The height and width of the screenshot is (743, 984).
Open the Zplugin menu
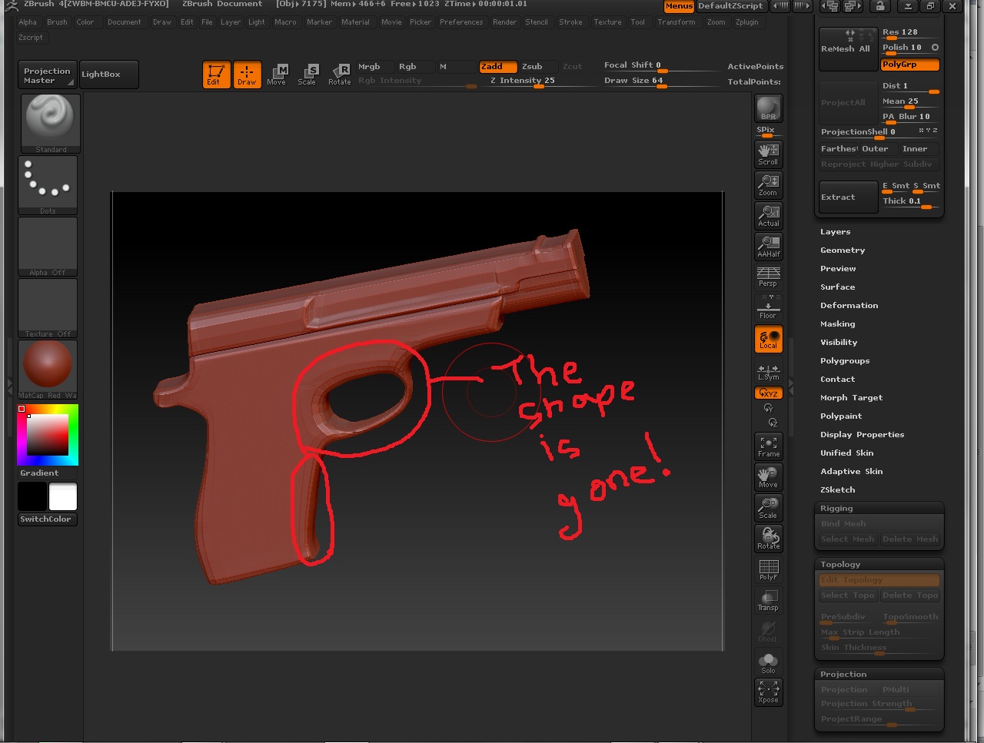tap(746, 22)
